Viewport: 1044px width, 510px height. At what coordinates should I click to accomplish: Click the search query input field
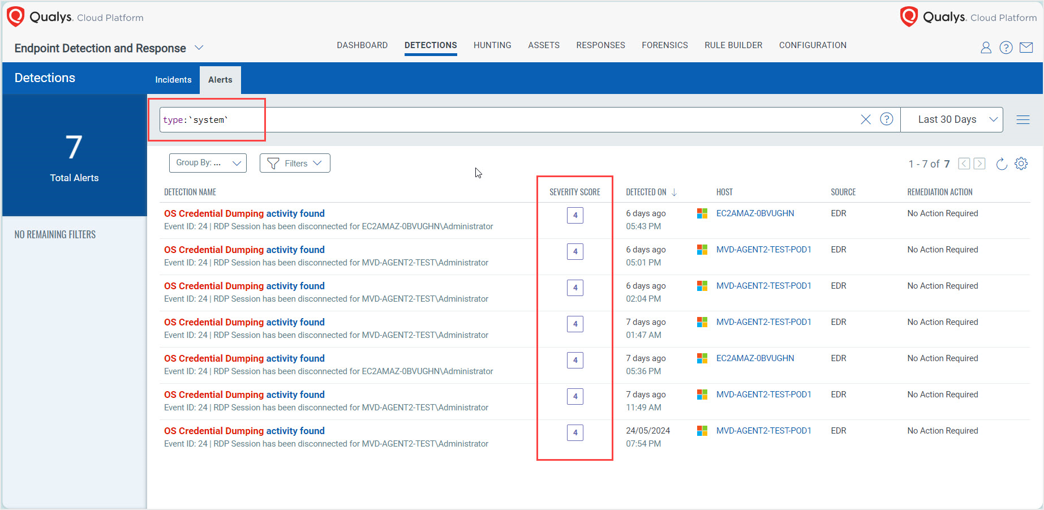point(509,119)
